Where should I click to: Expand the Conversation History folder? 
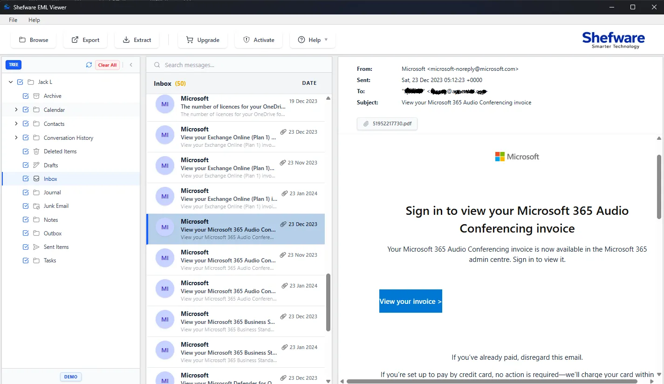point(16,138)
